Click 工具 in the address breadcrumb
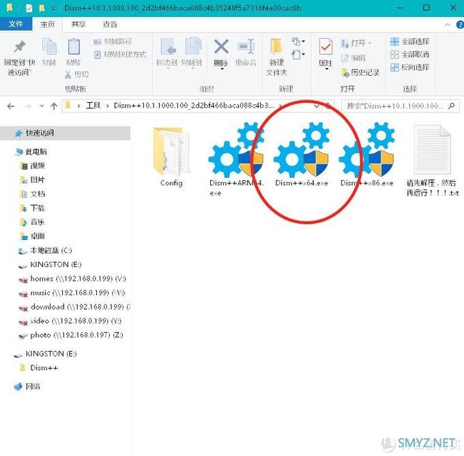Viewport: 464px width, 456px height. click(93, 106)
